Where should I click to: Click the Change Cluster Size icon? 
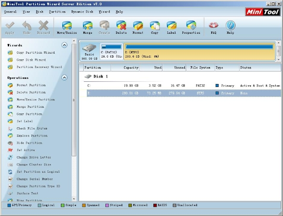click(10, 164)
